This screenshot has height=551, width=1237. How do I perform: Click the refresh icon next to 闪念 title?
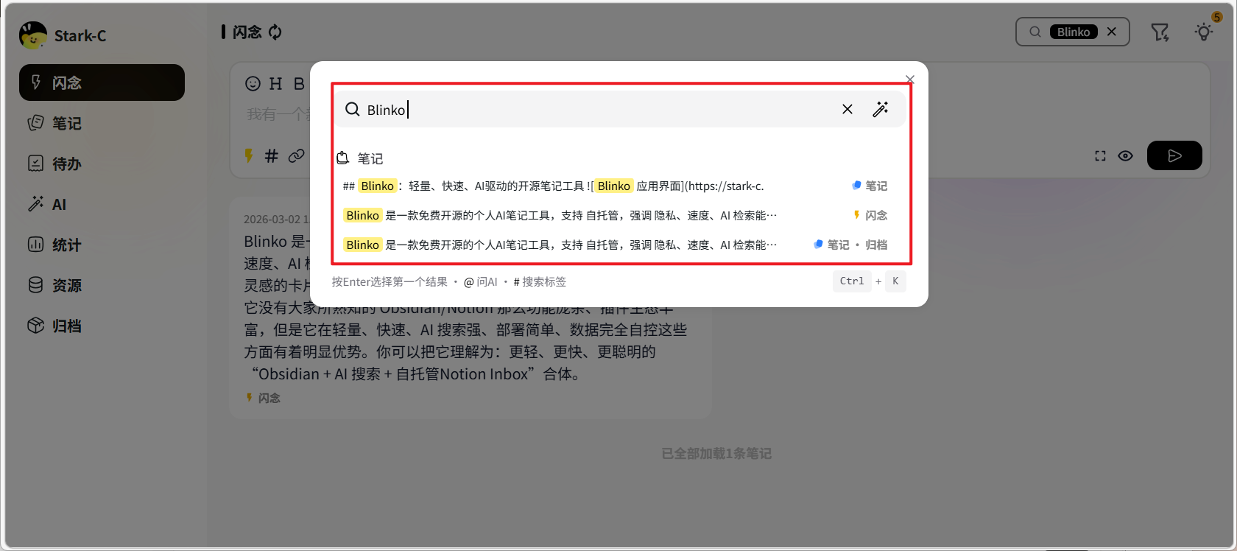tap(275, 32)
